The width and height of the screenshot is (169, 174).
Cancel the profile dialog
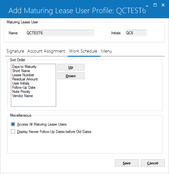click(x=153, y=163)
